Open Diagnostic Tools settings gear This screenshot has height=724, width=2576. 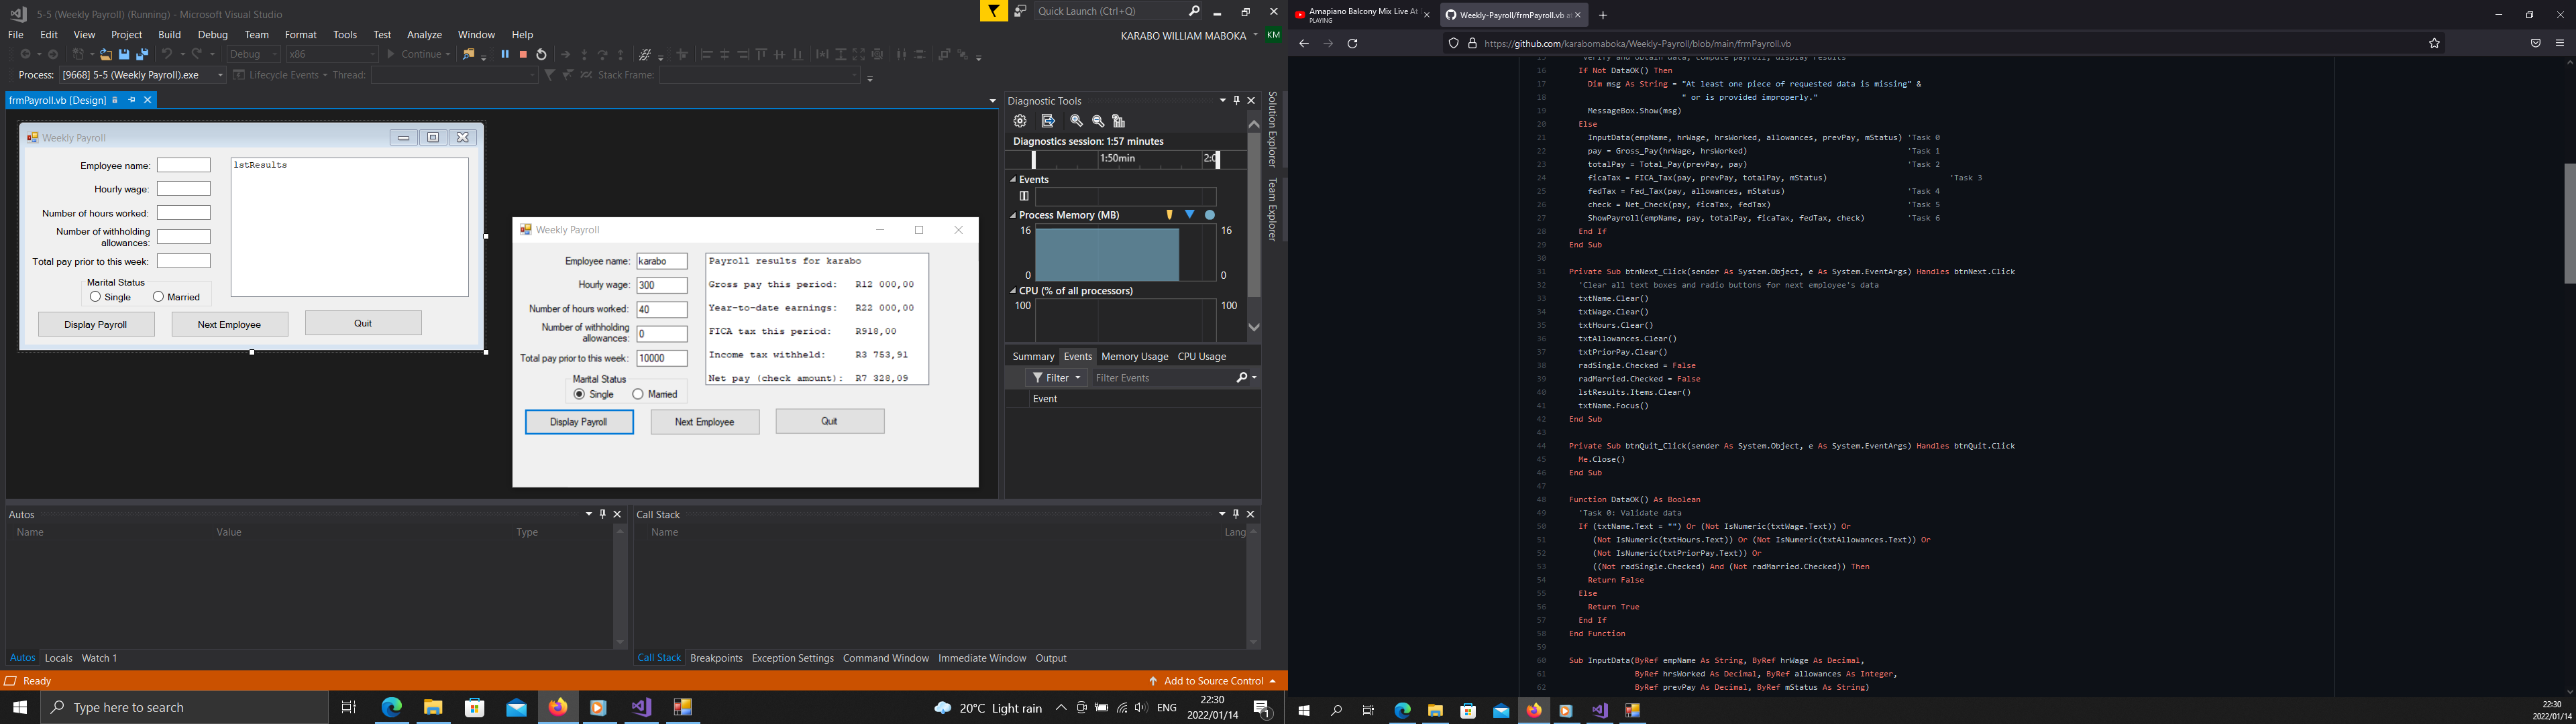(x=1020, y=121)
